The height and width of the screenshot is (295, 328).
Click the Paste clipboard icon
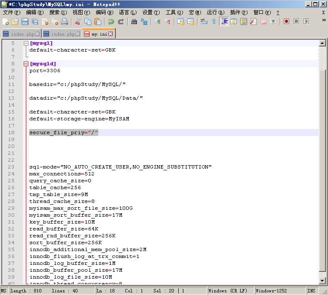[x=97, y=22]
